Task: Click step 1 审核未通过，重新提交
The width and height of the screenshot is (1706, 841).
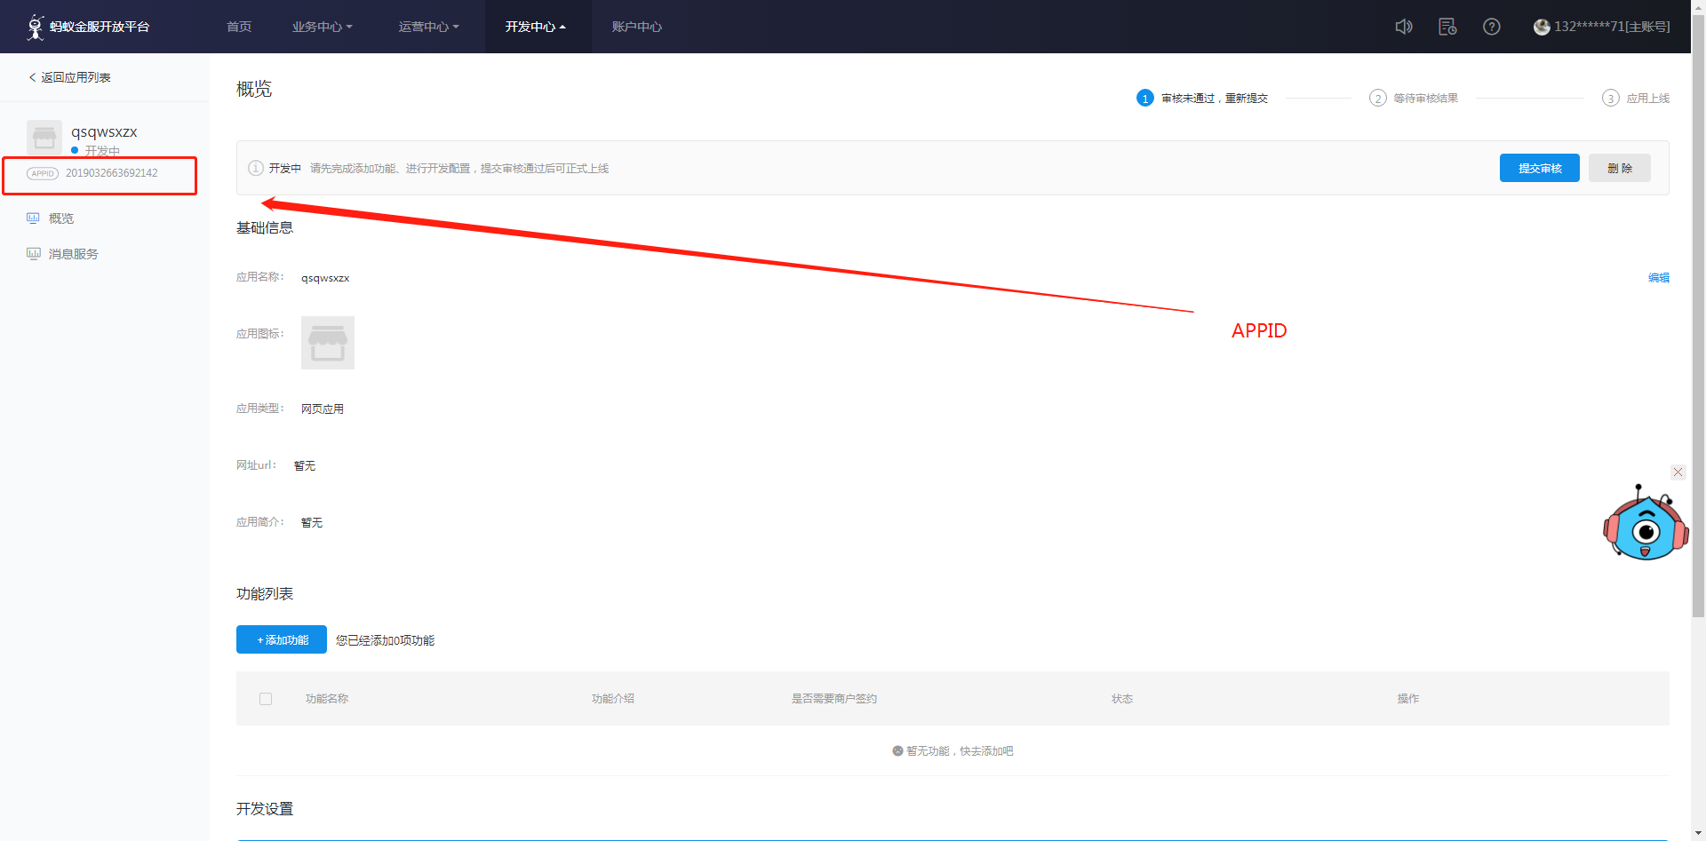Action: click(x=1202, y=98)
